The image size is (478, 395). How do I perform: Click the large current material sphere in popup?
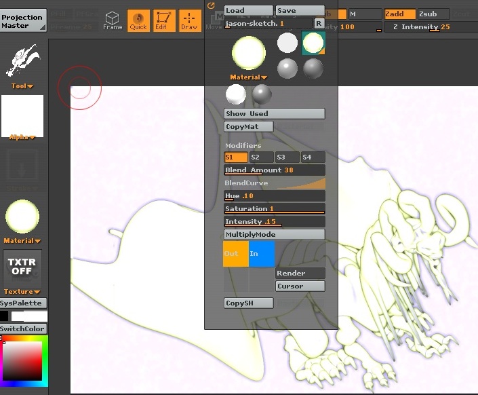249,53
